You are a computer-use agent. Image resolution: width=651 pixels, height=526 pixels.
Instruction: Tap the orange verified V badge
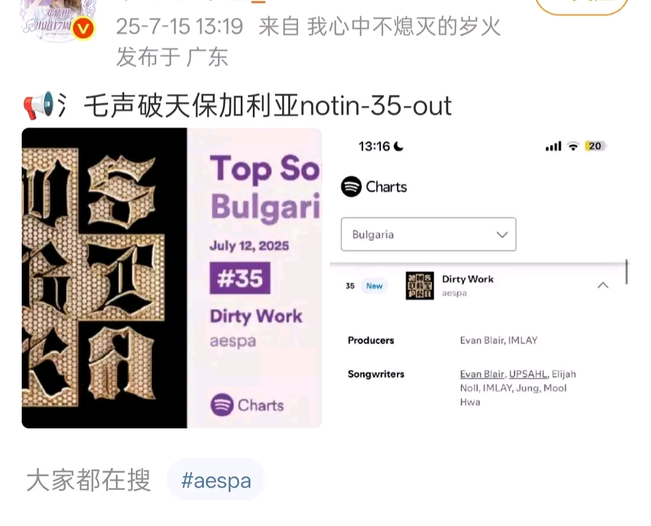[83, 29]
